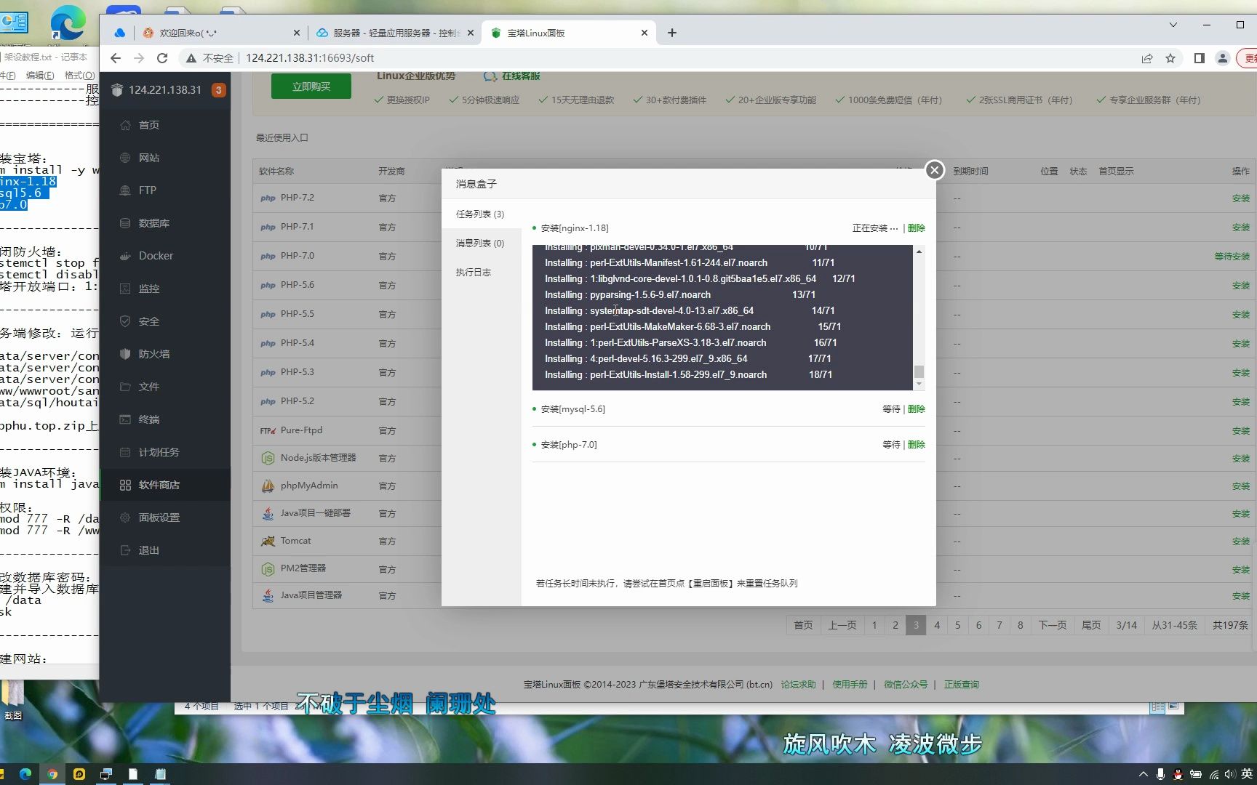Open the Edge desktop shortcut
Screen dimensions: 1257x785
point(68,23)
